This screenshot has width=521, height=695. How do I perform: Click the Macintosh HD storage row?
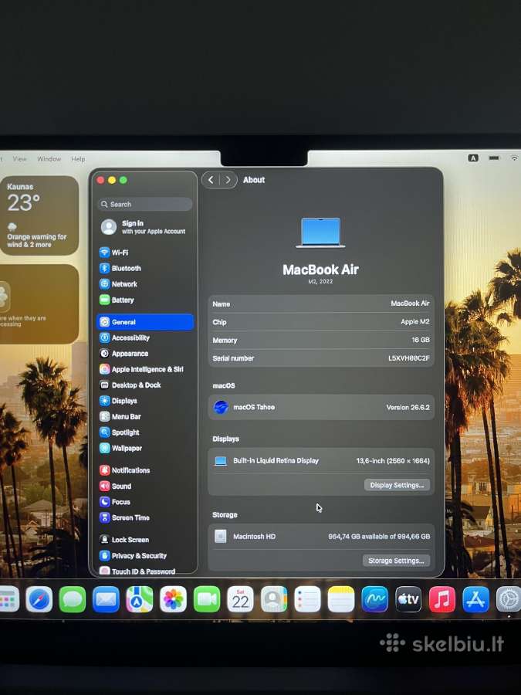pos(321,537)
